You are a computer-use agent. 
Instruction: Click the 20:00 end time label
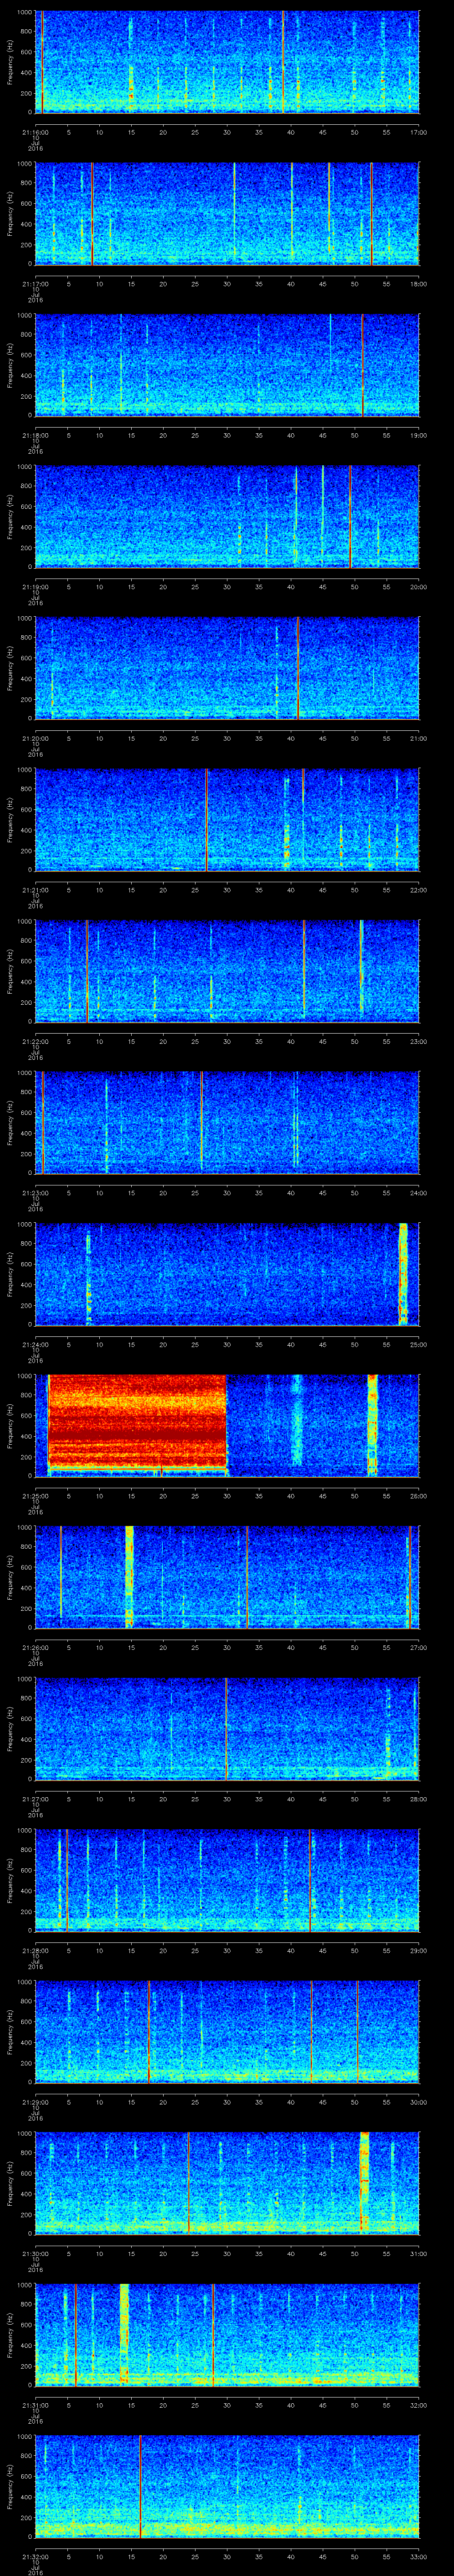[x=418, y=587]
